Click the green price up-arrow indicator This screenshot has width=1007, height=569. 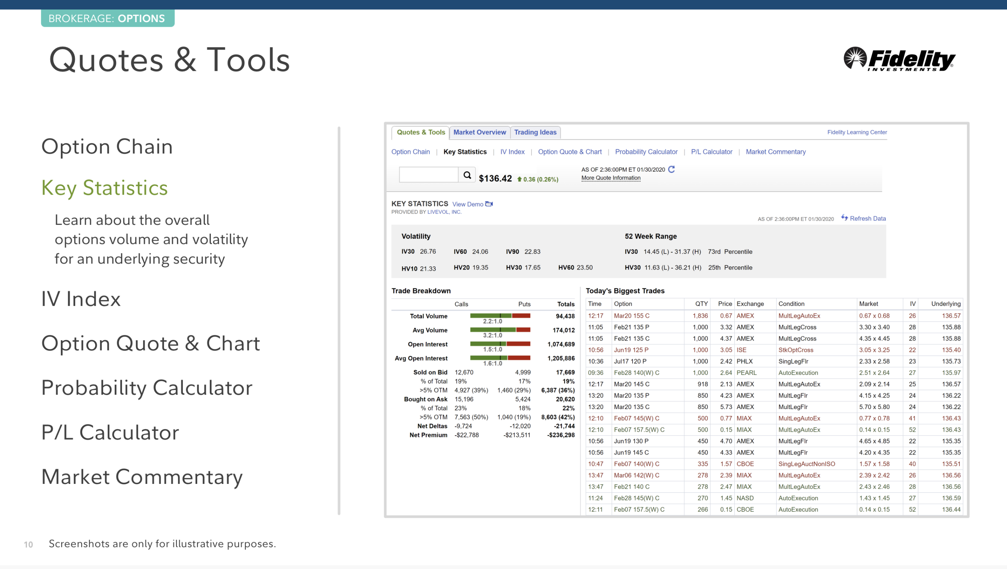click(x=519, y=179)
